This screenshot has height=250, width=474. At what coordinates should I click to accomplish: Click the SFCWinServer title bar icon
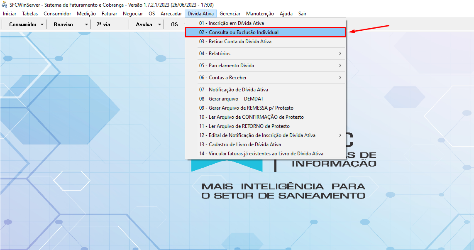tap(5, 4)
